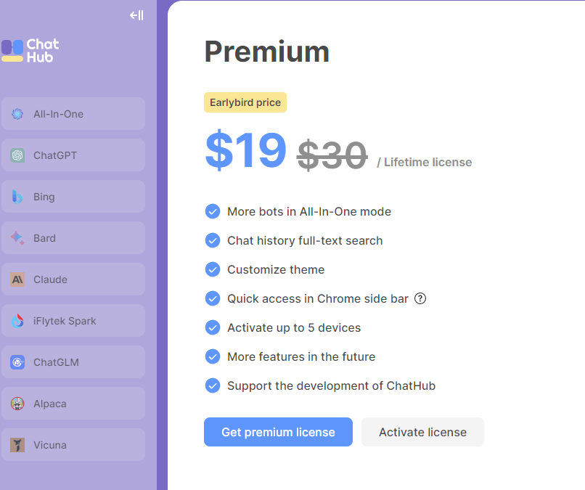Collapse the sidebar with the arrow icon

point(136,15)
